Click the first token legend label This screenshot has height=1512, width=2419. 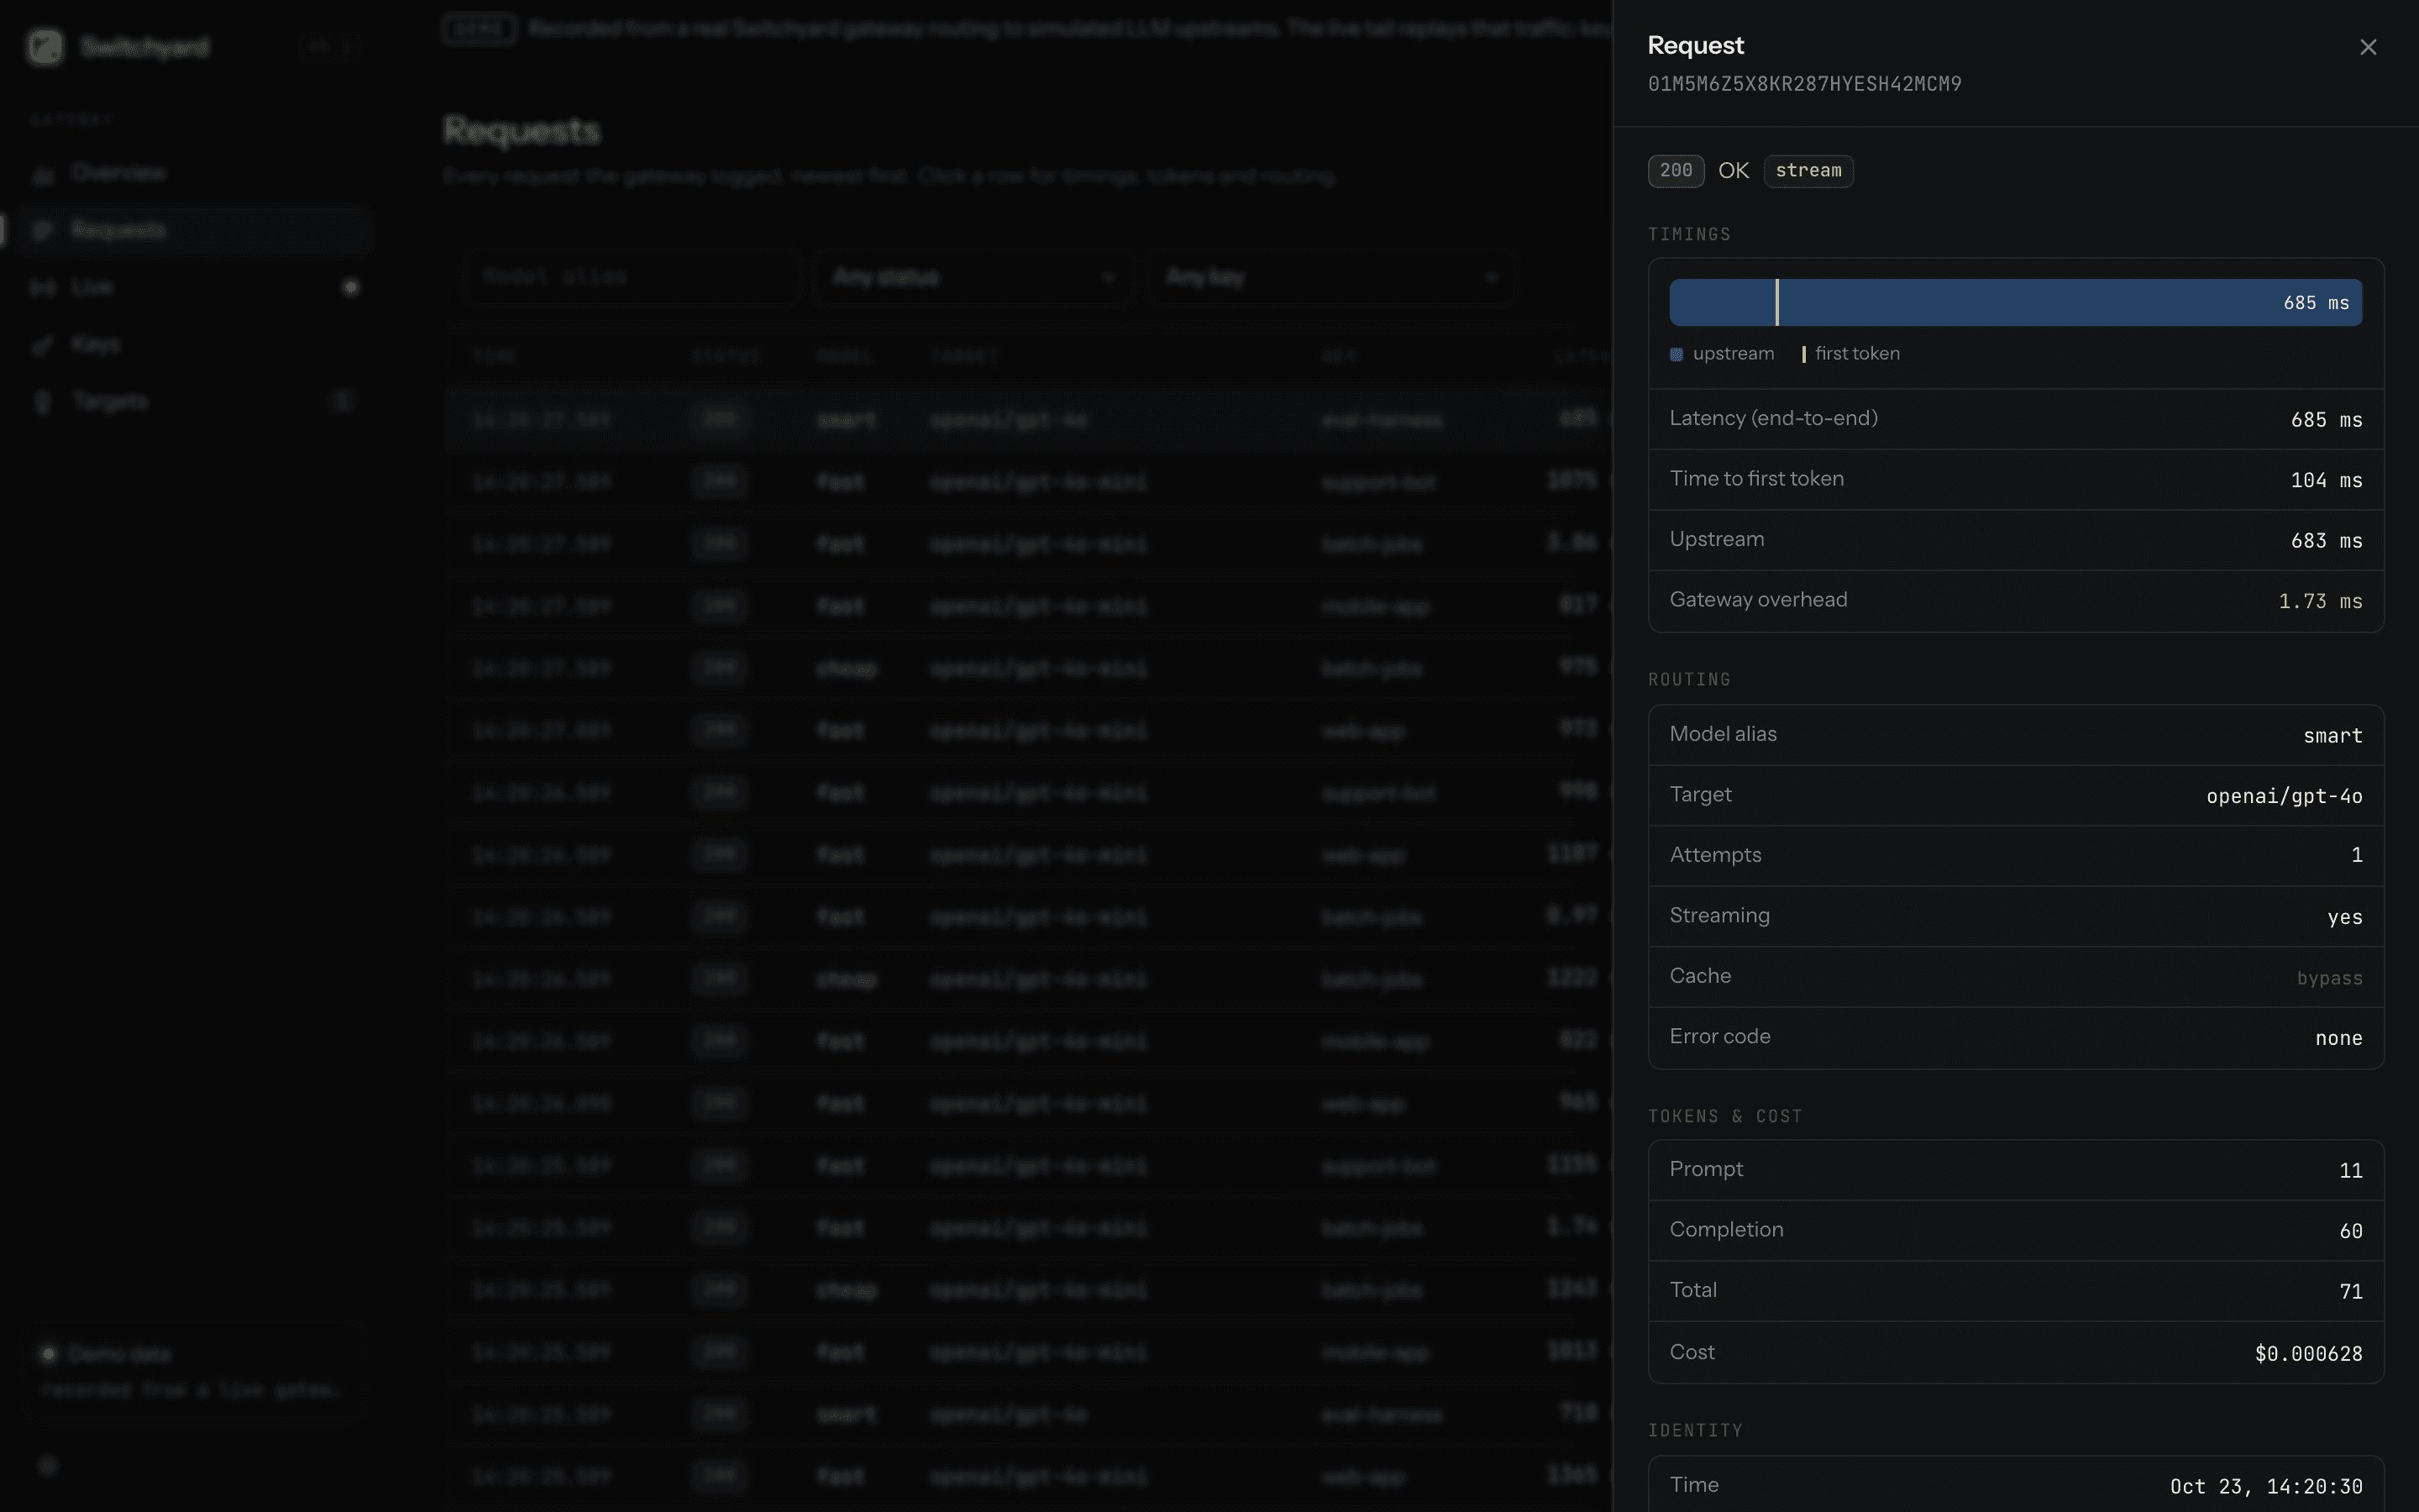(1857, 354)
